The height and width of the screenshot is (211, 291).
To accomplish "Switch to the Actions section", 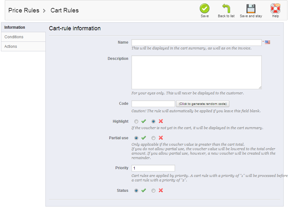I will [10, 46].
